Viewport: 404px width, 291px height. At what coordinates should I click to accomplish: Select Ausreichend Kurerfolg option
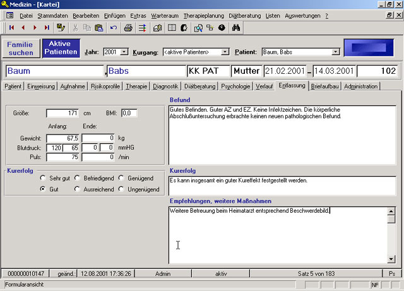point(77,189)
